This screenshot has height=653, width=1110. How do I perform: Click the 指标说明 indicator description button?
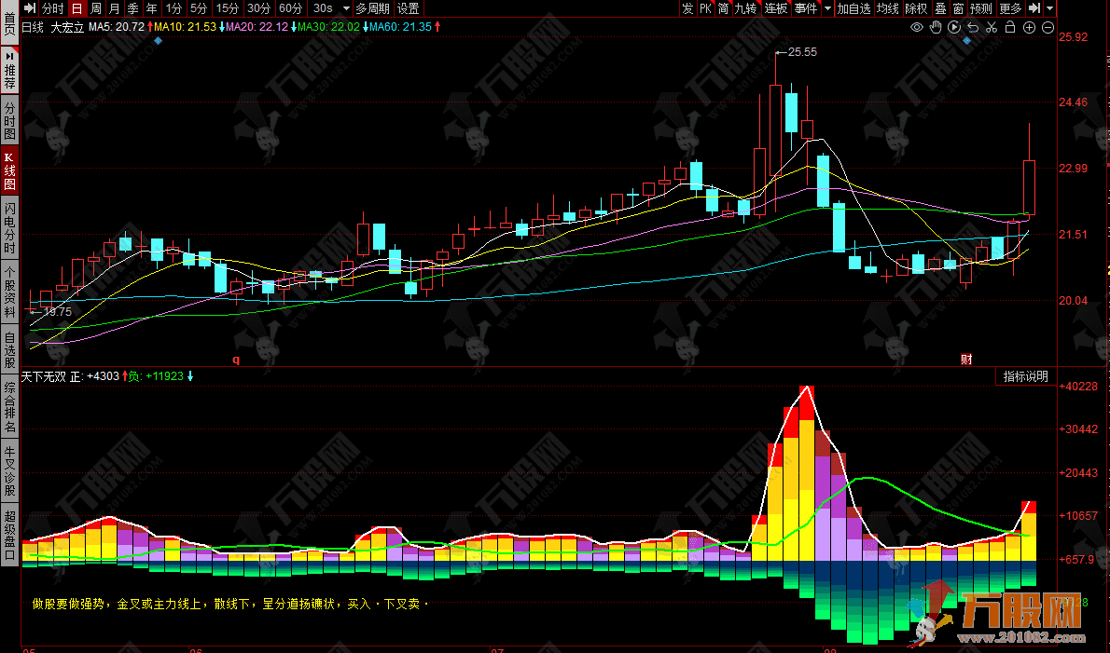coord(1025,376)
